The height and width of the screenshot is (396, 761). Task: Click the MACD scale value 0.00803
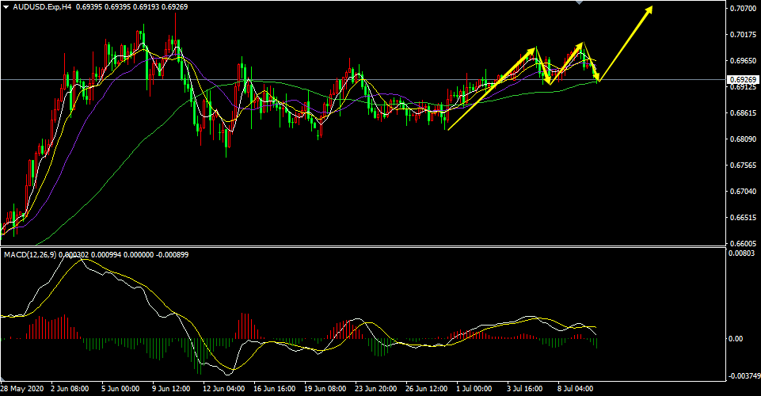(743, 253)
